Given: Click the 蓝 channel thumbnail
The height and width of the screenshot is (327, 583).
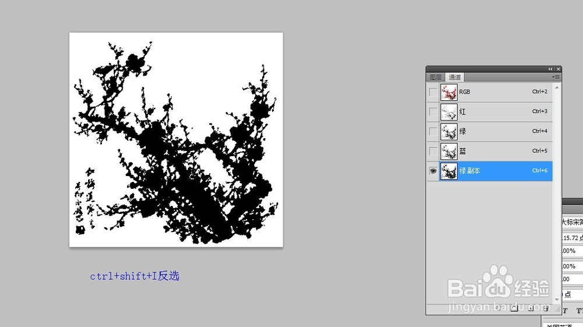Looking at the screenshot, I should 449,151.
